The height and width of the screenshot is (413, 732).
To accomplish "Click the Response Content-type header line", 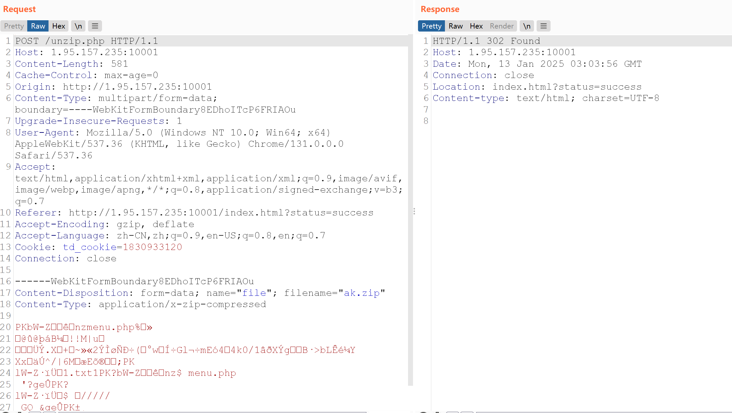I will click(546, 98).
